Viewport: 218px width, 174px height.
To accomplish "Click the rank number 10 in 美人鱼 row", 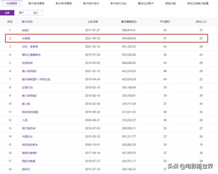I will [x=10, y=104].
